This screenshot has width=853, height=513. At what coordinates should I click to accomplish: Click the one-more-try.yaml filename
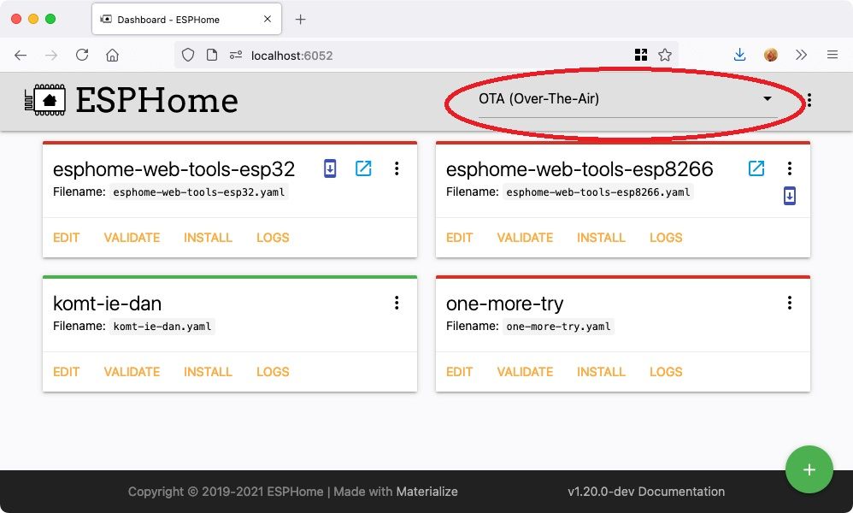(558, 327)
